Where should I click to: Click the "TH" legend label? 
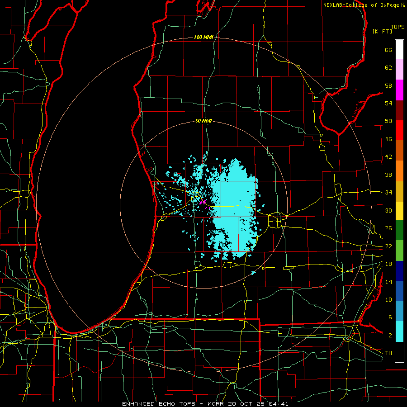(x=388, y=353)
